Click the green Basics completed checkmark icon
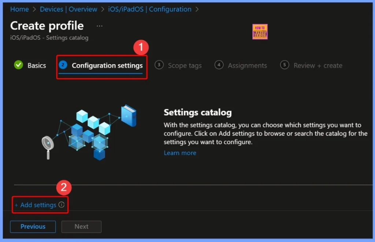Viewport: 375px width, 242px height. 18,65
